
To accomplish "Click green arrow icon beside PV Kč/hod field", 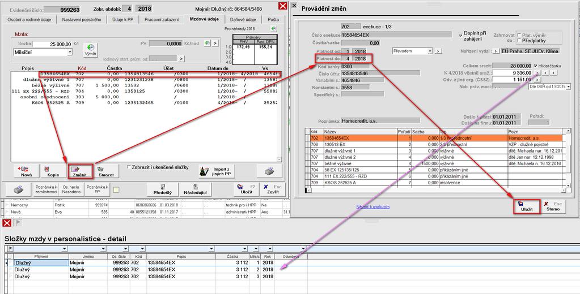I will [207, 44].
